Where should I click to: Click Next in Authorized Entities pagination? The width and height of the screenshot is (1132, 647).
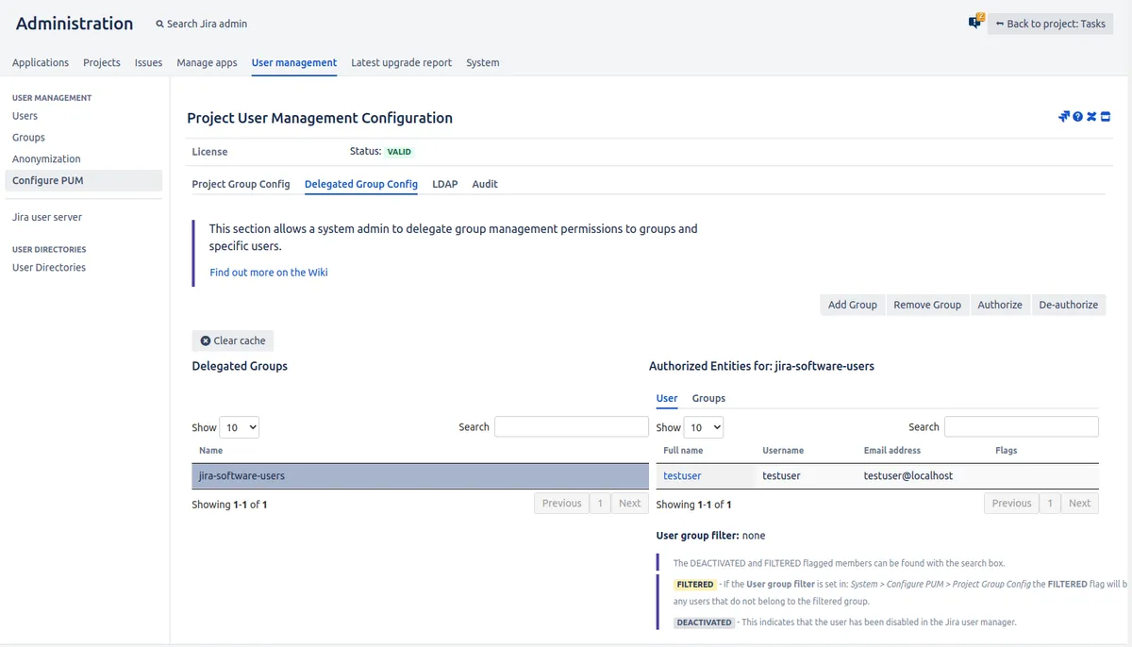[1080, 504]
